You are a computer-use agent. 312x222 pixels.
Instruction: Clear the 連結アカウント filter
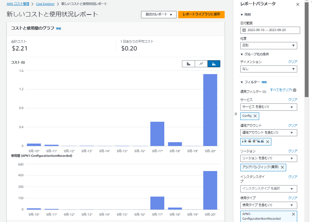tap(293, 125)
